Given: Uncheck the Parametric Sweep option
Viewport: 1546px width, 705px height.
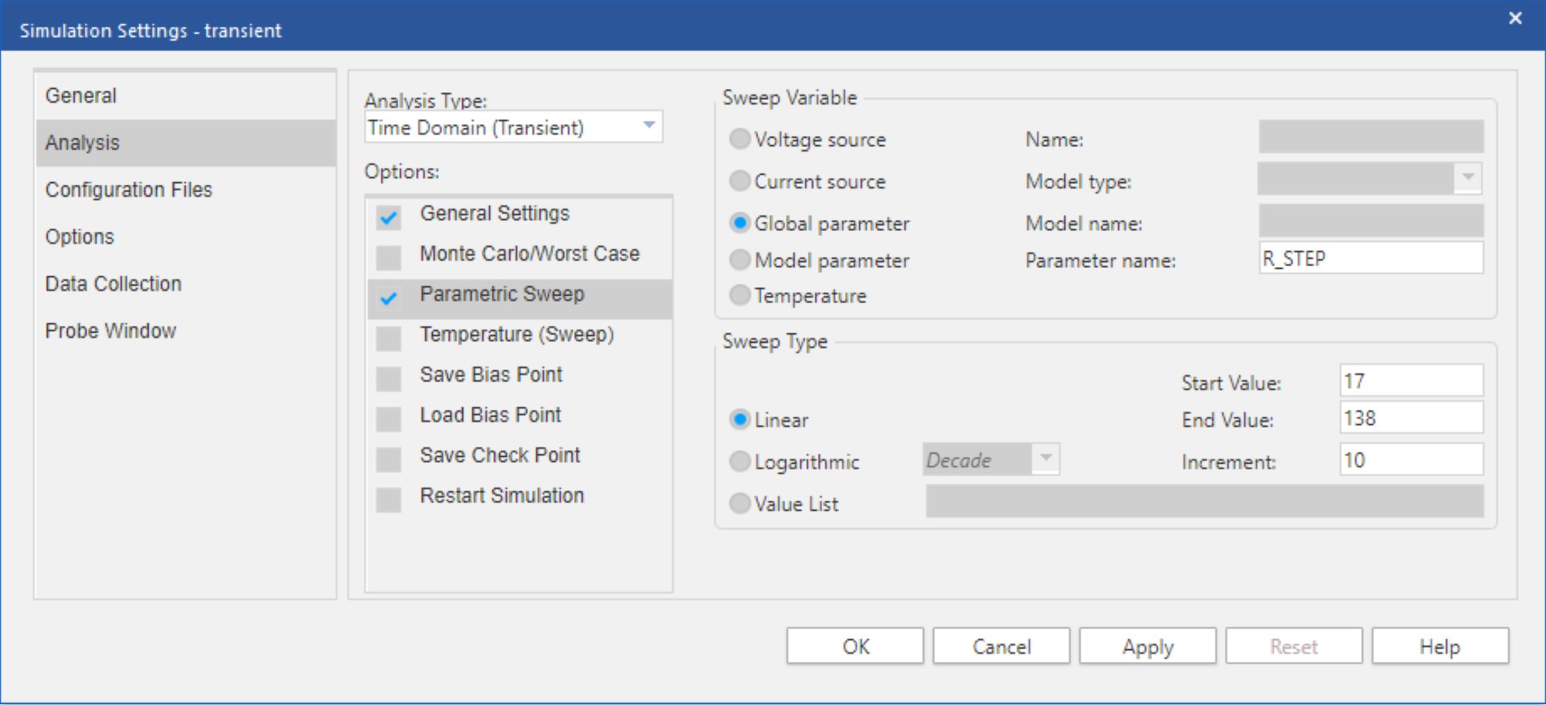Looking at the screenshot, I should (x=388, y=297).
